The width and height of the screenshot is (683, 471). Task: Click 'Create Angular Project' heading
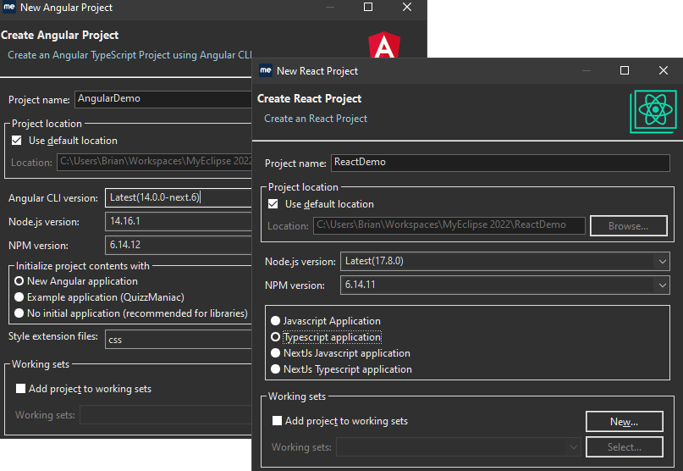pyautogui.click(x=60, y=36)
